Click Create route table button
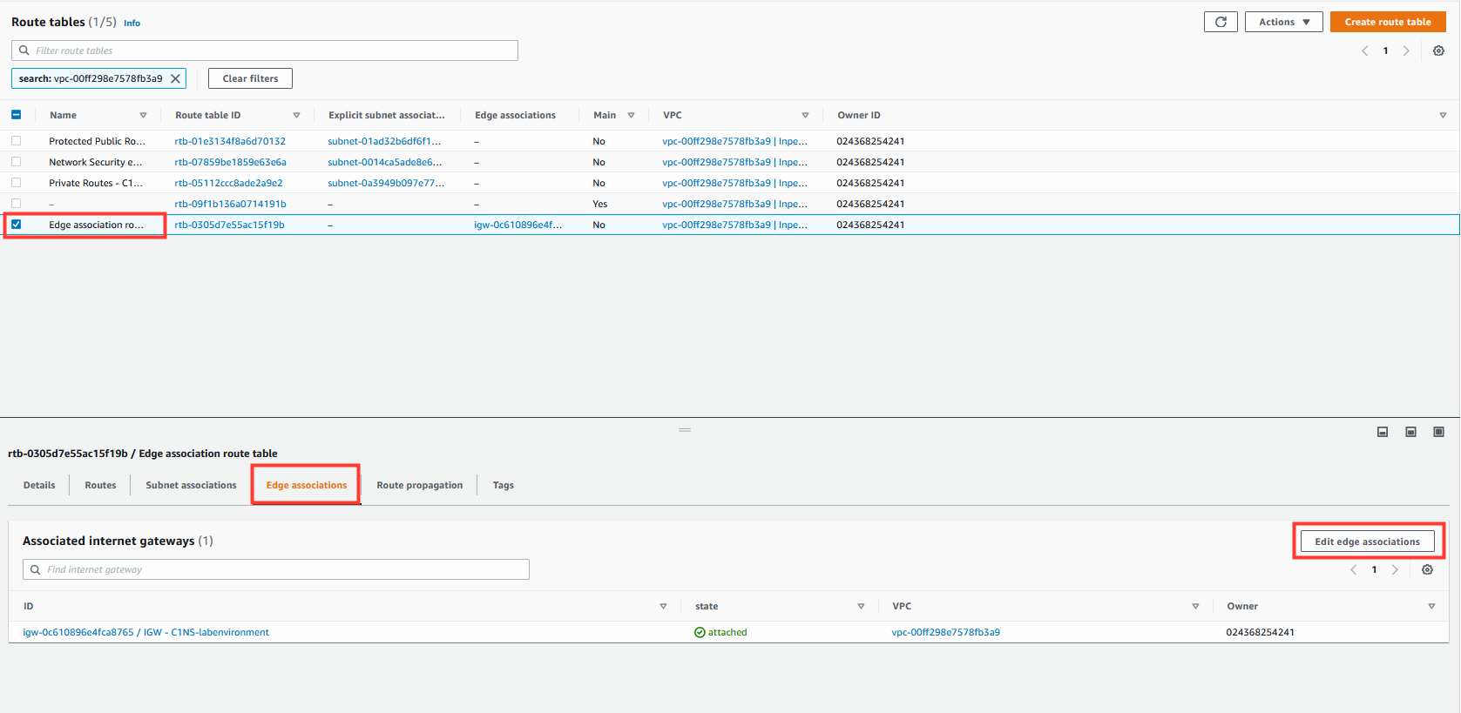1461x713 pixels. [1388, 22]
